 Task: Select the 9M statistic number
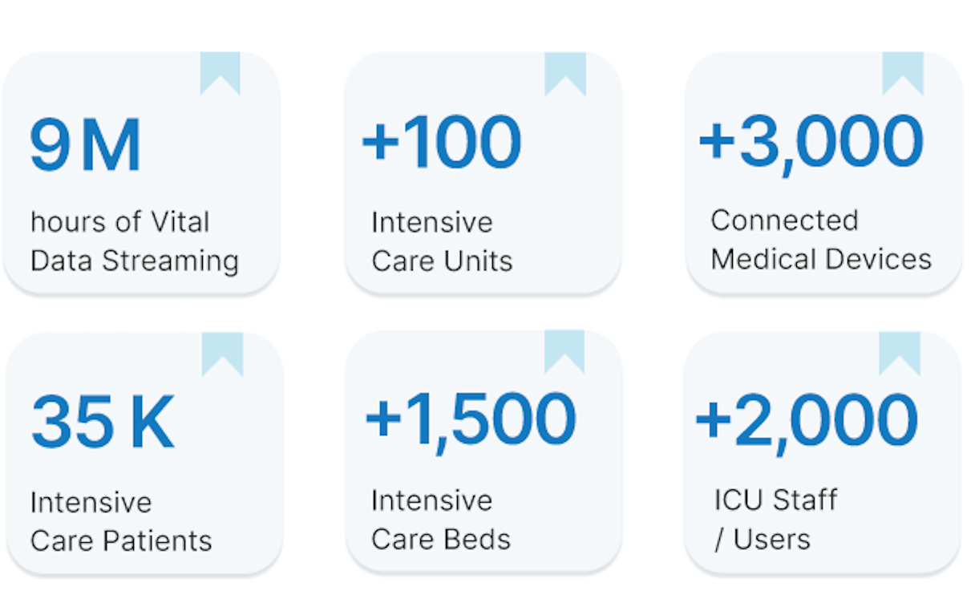86,146
